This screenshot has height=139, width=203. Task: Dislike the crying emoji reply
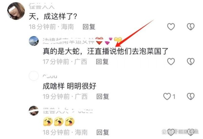tap(191, 132)
